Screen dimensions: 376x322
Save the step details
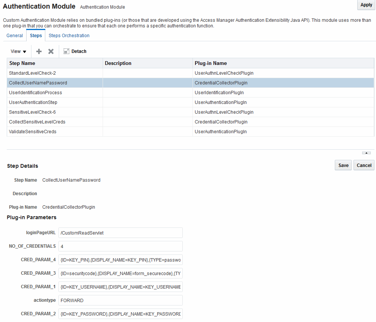pyautogui.click(x=343, y=165)
